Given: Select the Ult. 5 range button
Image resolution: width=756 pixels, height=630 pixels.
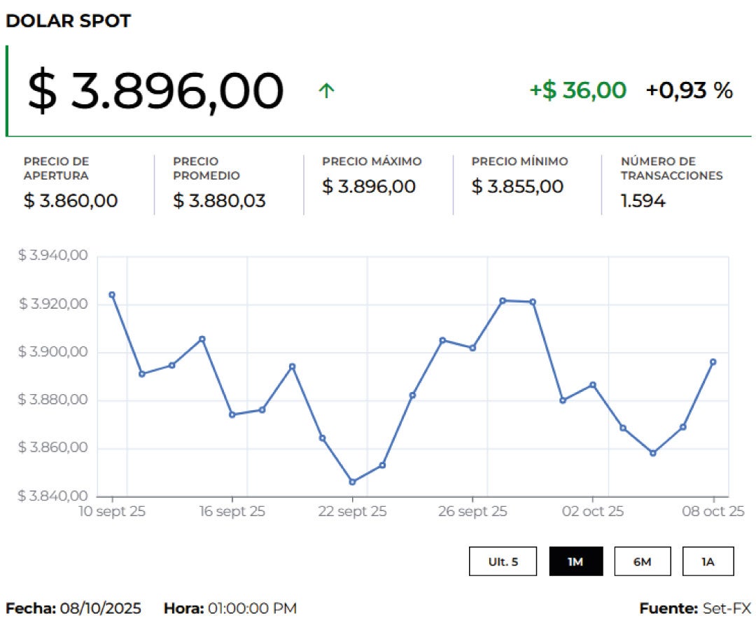Looking at the screenshot, I should pos(503,561).
